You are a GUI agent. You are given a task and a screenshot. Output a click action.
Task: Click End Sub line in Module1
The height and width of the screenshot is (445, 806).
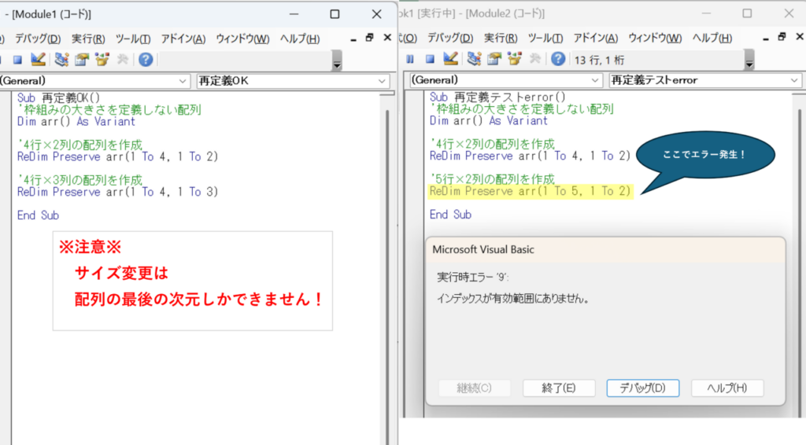(x=38, y=215)
